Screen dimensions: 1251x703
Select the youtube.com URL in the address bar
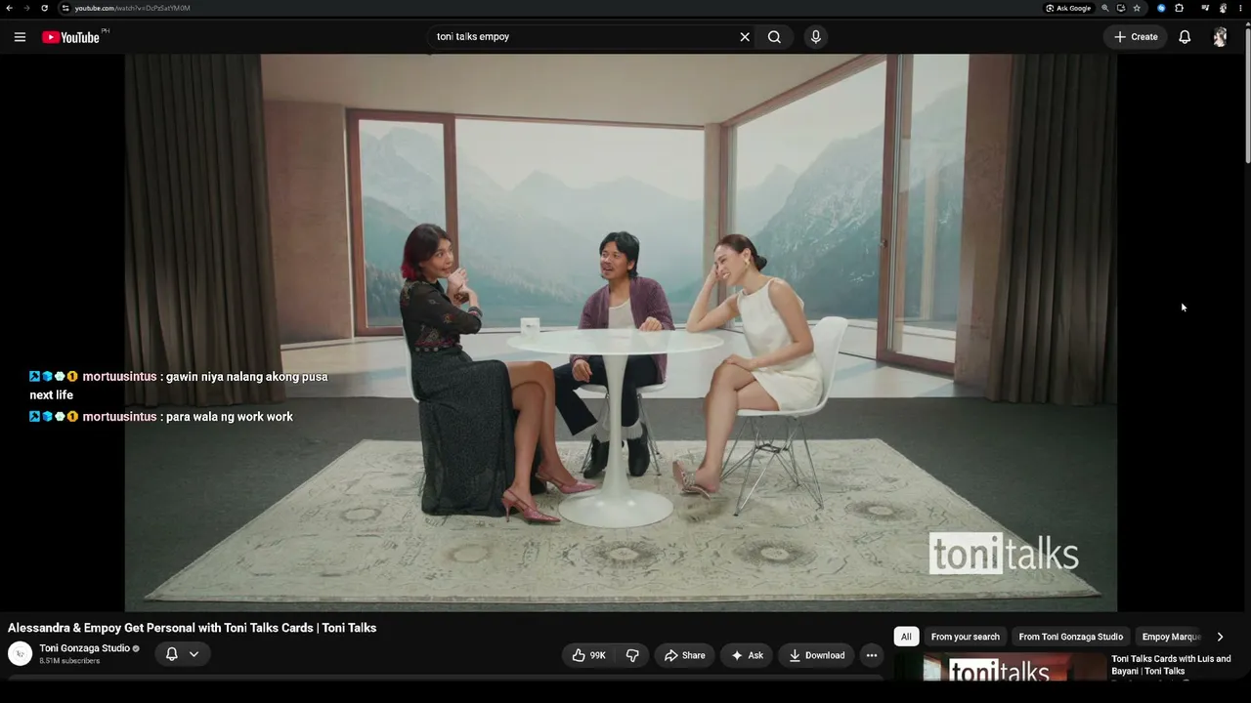click(132, 8)
